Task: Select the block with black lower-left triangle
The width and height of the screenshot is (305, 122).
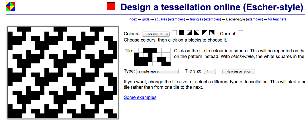Action: pos(197,33)
